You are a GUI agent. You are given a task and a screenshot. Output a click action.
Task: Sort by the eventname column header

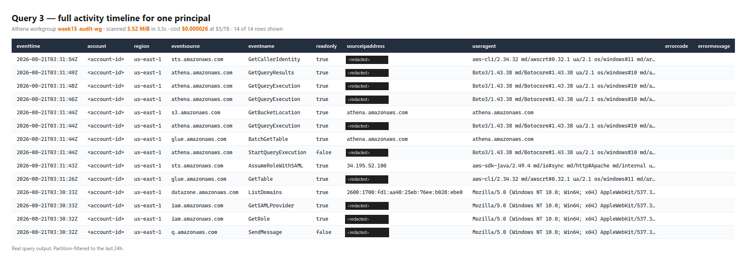click(x=261, y=46)
